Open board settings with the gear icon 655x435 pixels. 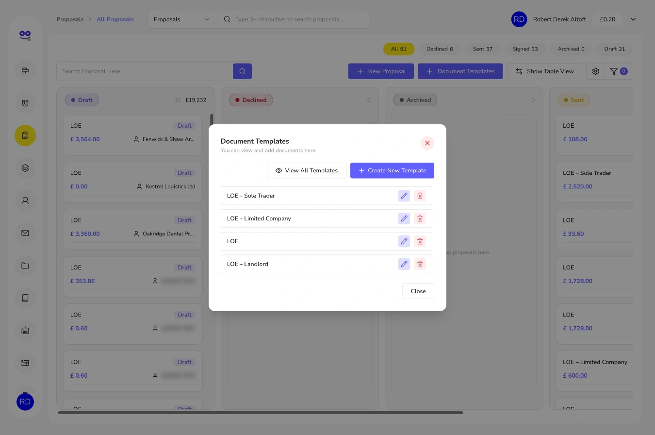coord(595,71)
